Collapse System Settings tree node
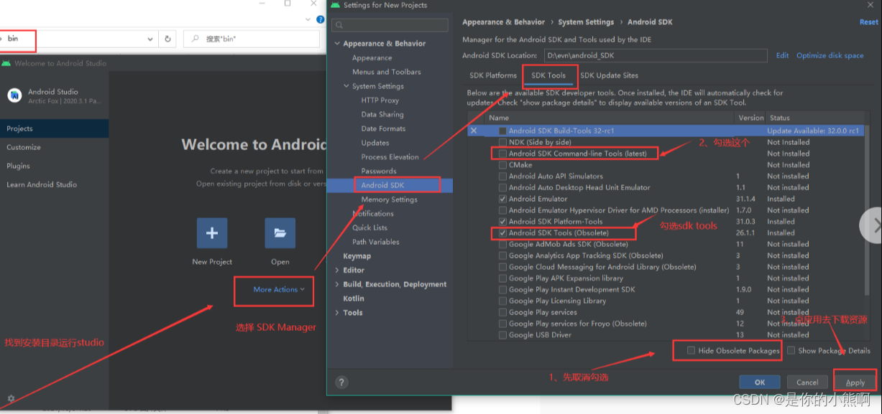 pyautogui.click(x=346, y=86)
